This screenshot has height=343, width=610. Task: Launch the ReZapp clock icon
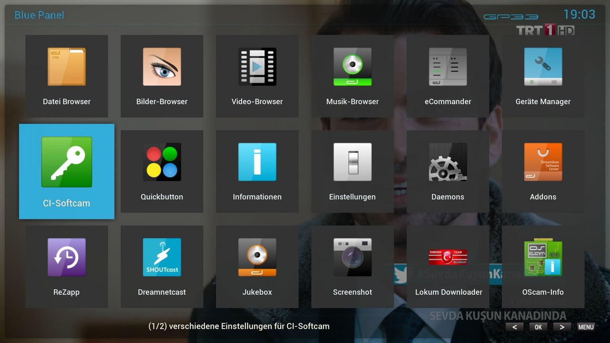67,257
